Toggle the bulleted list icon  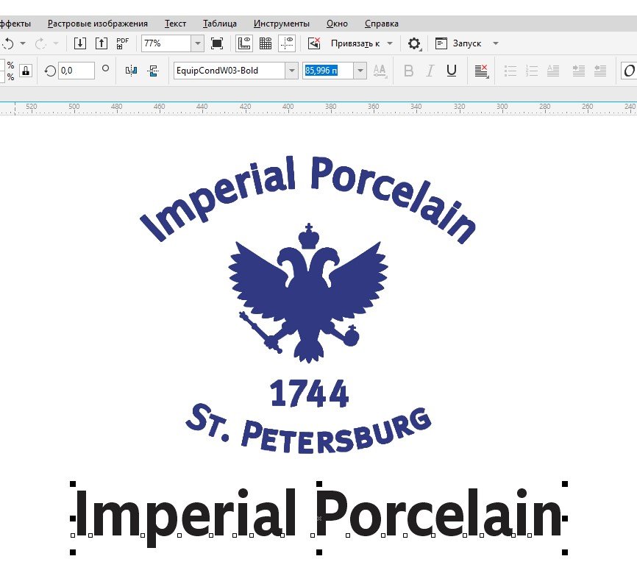510,71
